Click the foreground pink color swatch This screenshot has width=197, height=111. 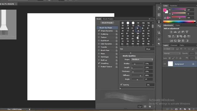coord(165,10)
